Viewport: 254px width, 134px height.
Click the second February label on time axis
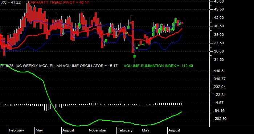tap(125, 130)
